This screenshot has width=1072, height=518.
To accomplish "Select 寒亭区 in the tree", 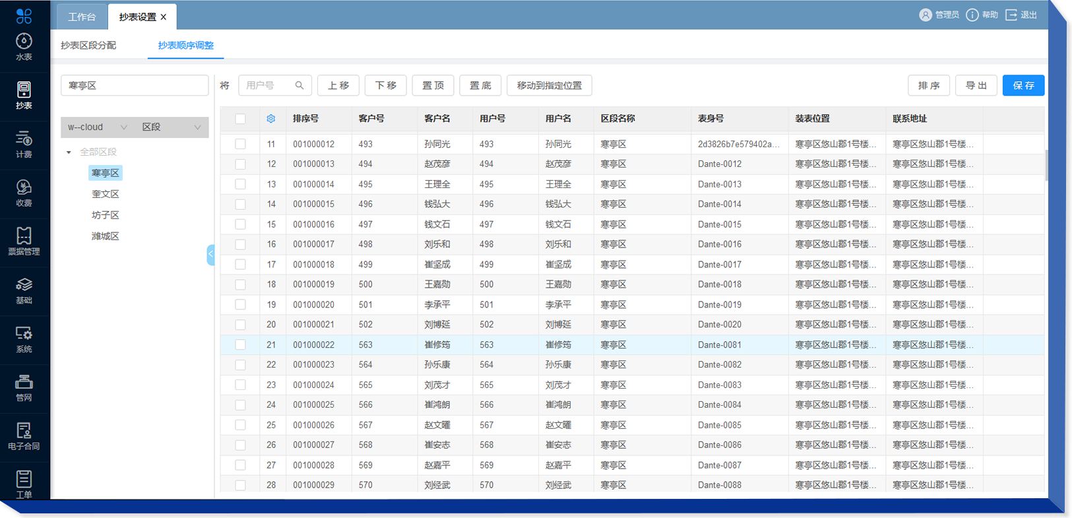I will pos(106,173).
